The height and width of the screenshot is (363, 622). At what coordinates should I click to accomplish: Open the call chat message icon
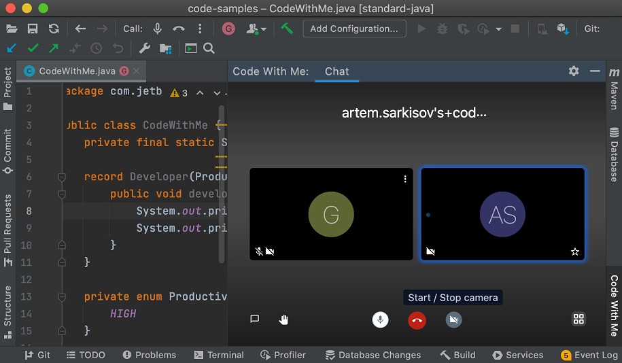pos(255,319)
